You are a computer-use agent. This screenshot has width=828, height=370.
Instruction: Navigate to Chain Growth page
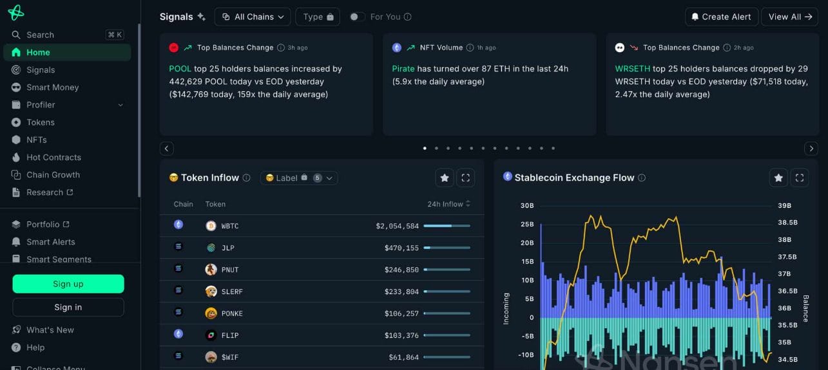pyautogui.click(x=53, y=175)
